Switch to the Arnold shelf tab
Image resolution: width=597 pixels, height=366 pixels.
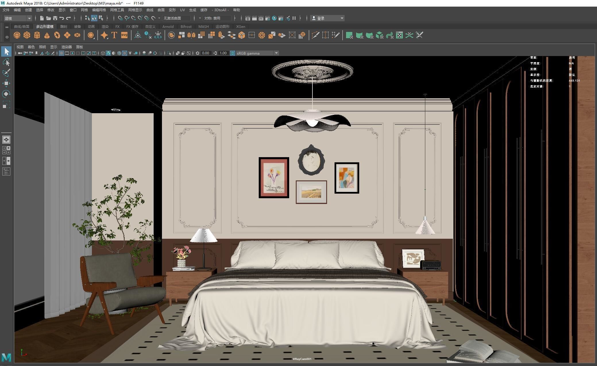168,26
